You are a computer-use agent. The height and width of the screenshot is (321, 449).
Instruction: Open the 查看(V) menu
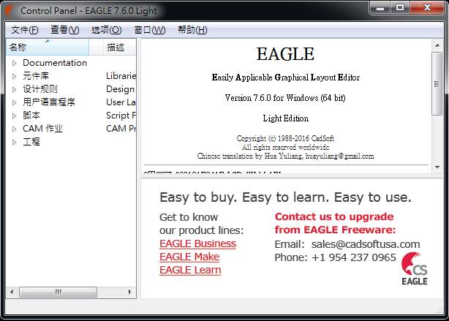click(64, 30)
